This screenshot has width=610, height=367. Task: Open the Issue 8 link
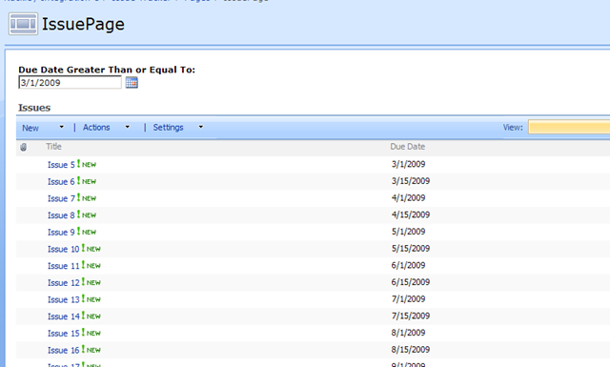click(x=61, y=215)
